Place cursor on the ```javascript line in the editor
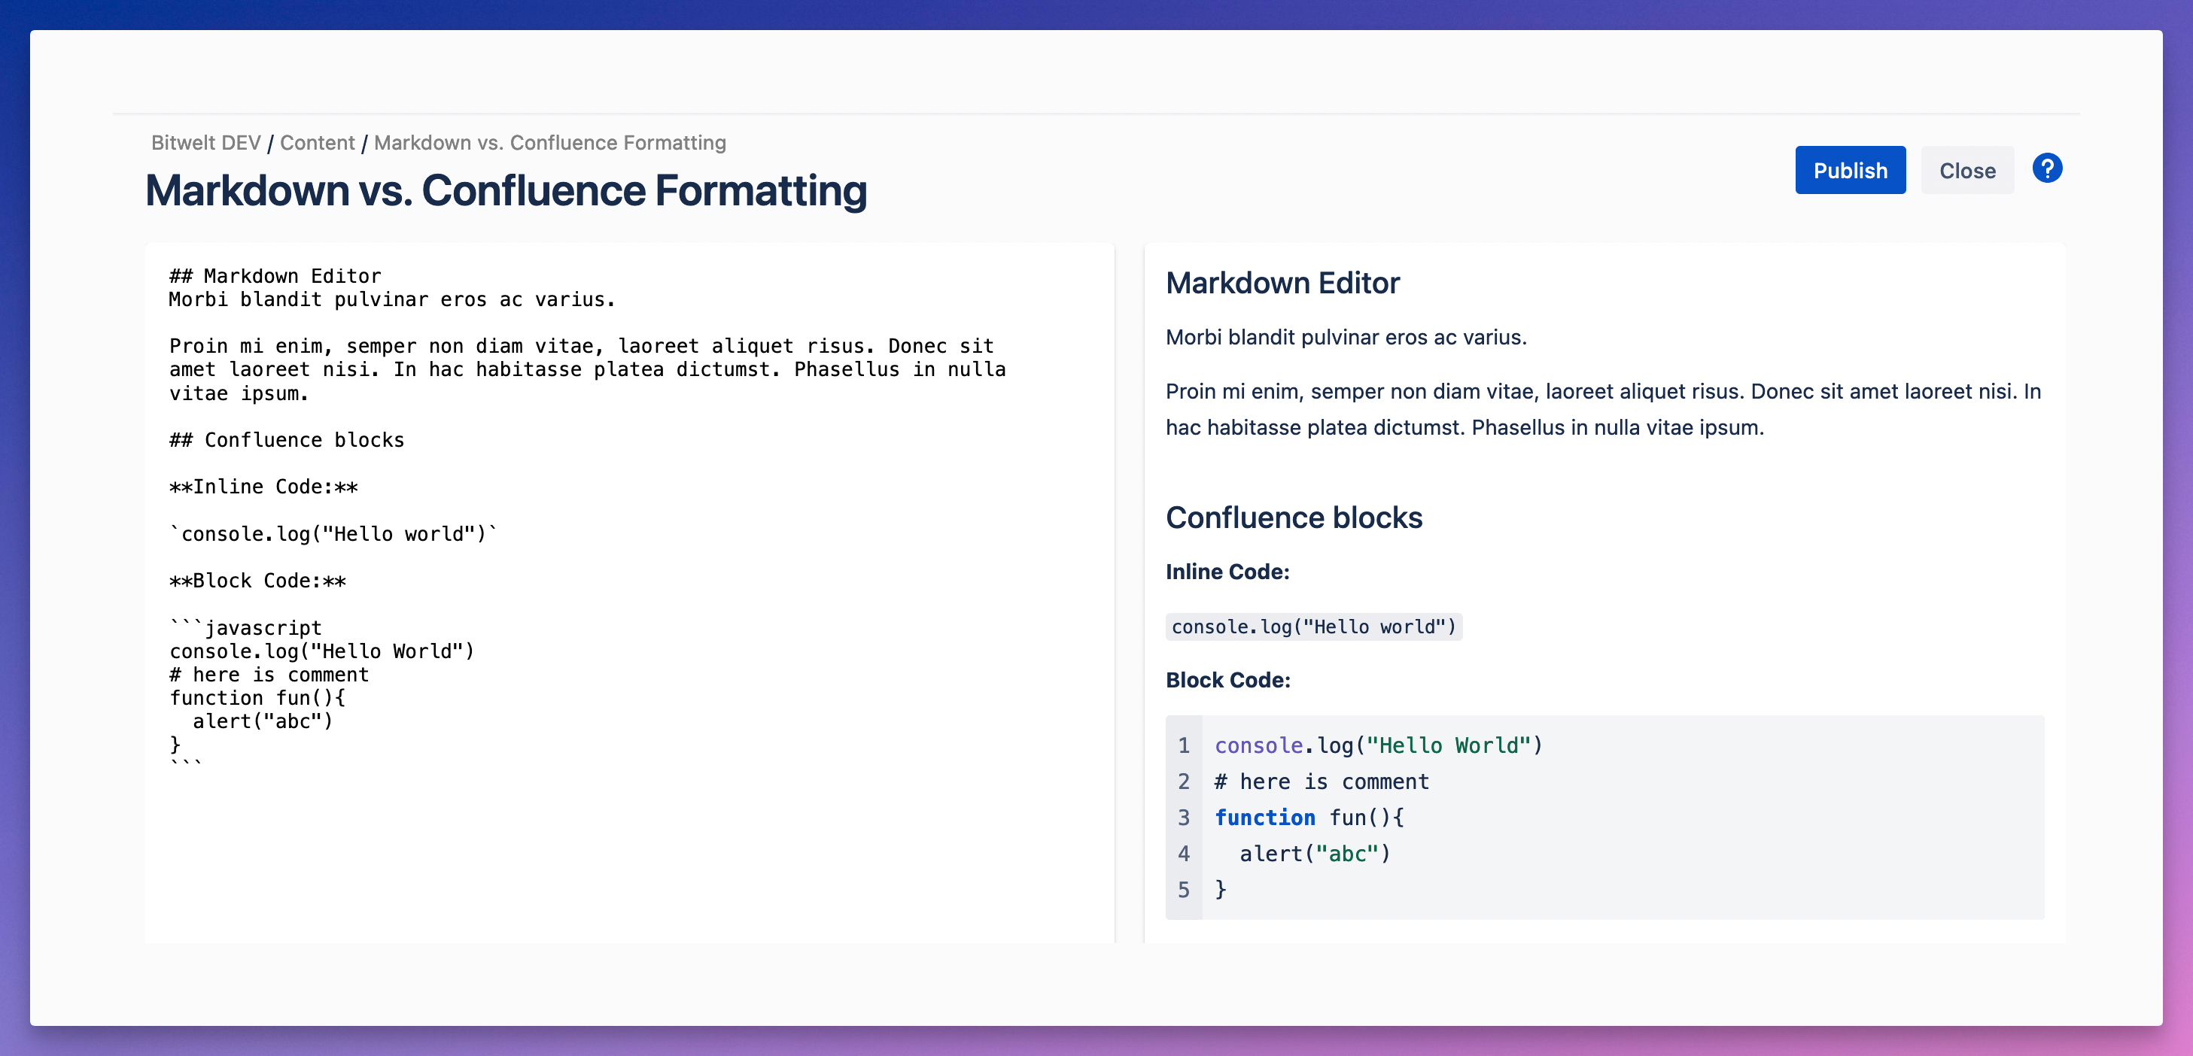Image resolution: width=2193 pixels, height=1056 pixels. tap(245, 627)
